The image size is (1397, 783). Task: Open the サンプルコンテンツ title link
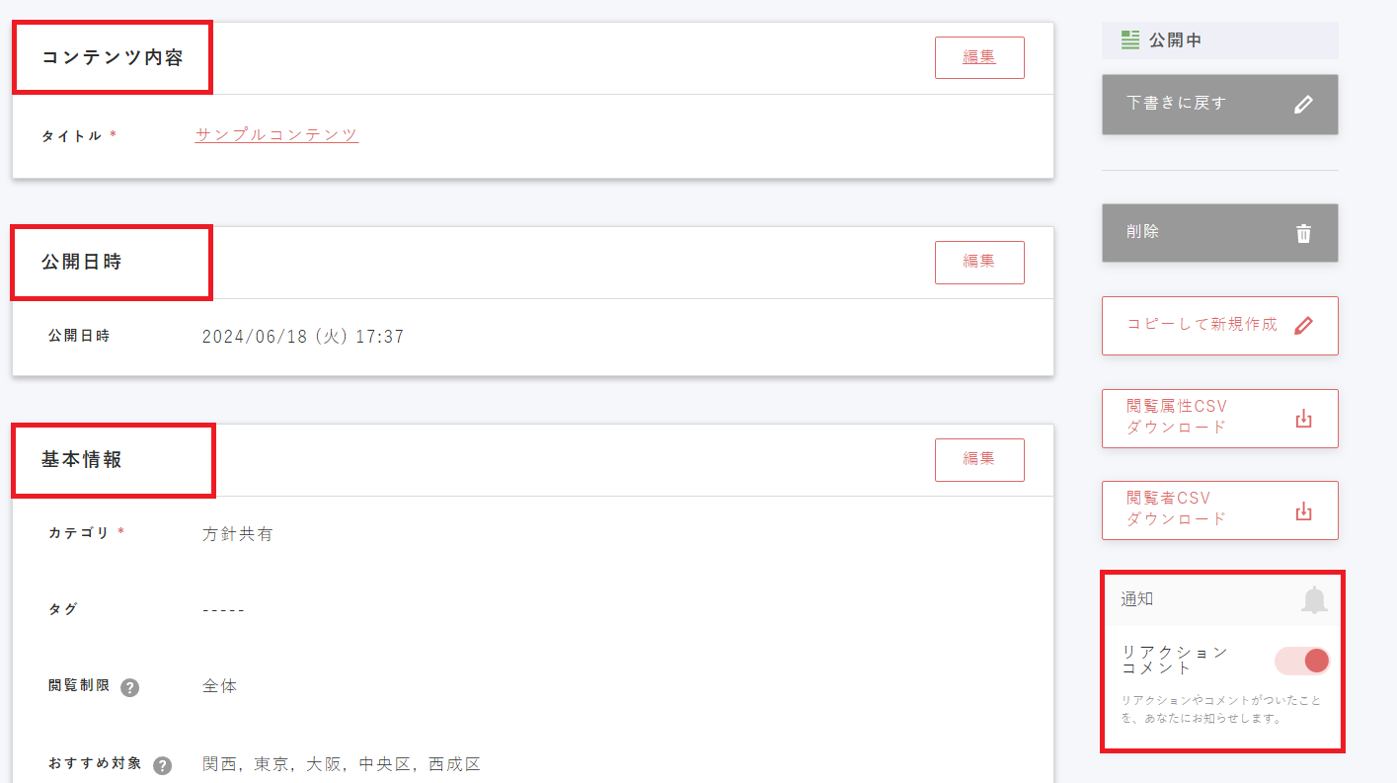point(276,135)
